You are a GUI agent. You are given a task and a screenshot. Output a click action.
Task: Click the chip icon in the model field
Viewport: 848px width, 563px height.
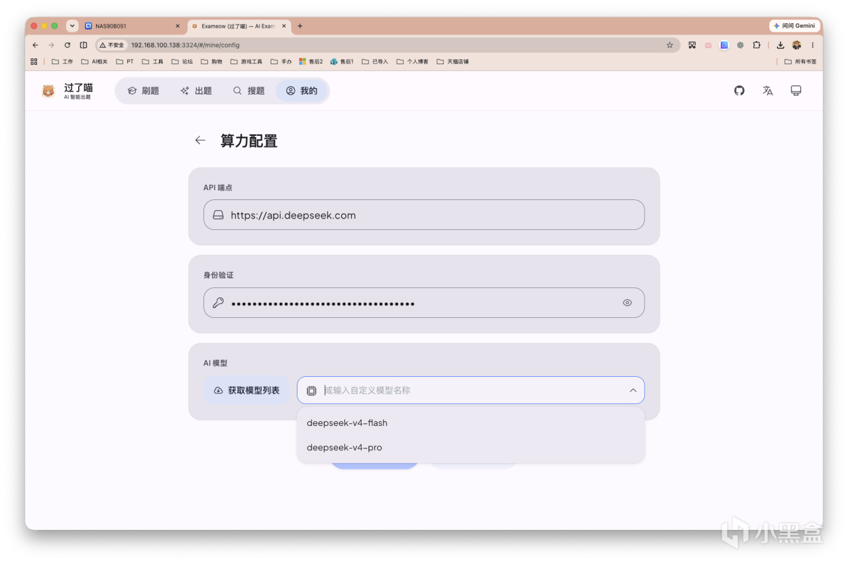point(311,391)
